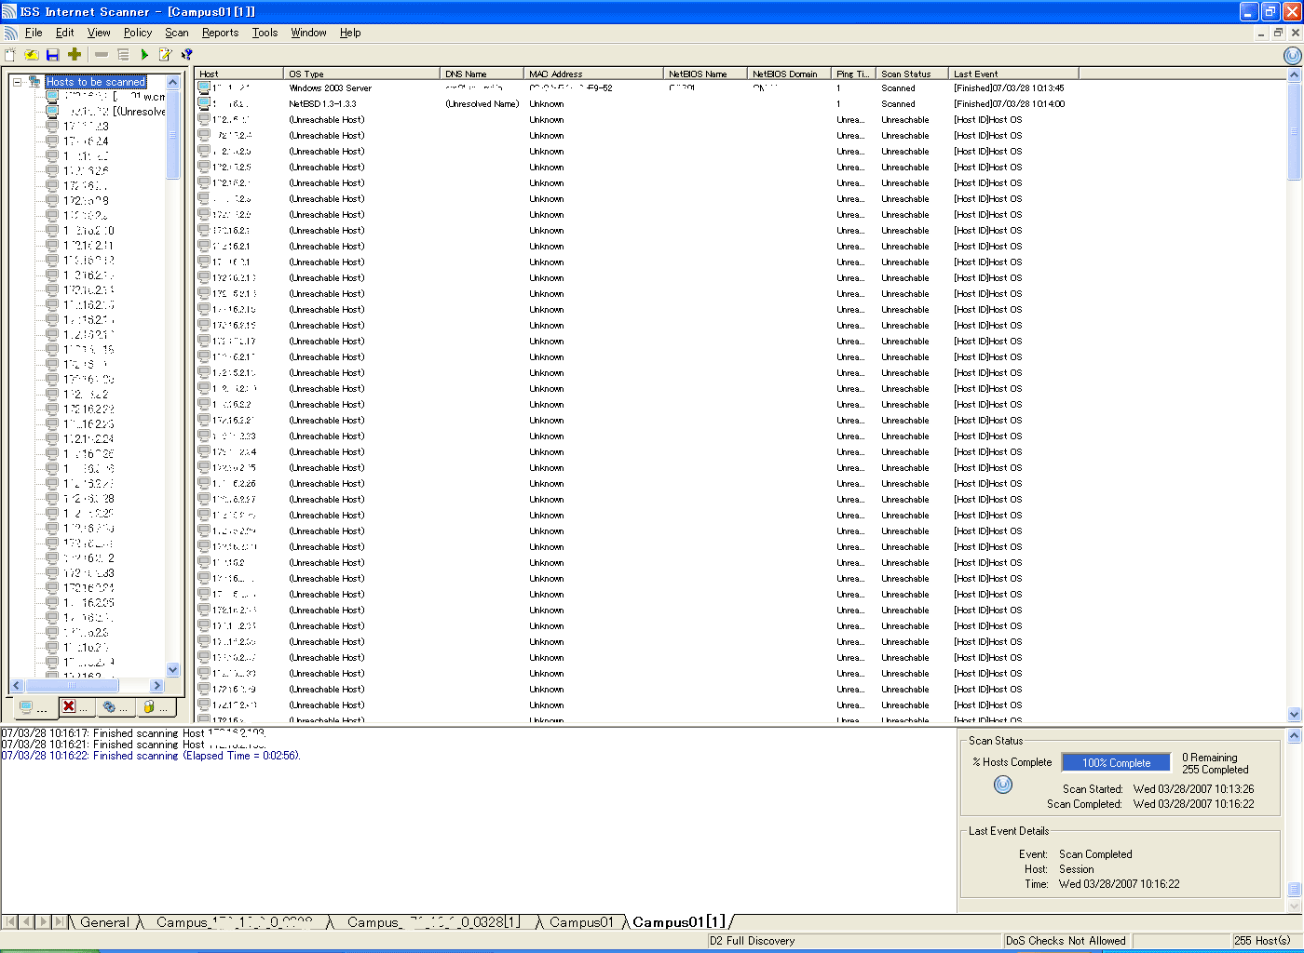Restore the inner Campus01[1] document window
1304x953 pixels.
click(1278, 33)
